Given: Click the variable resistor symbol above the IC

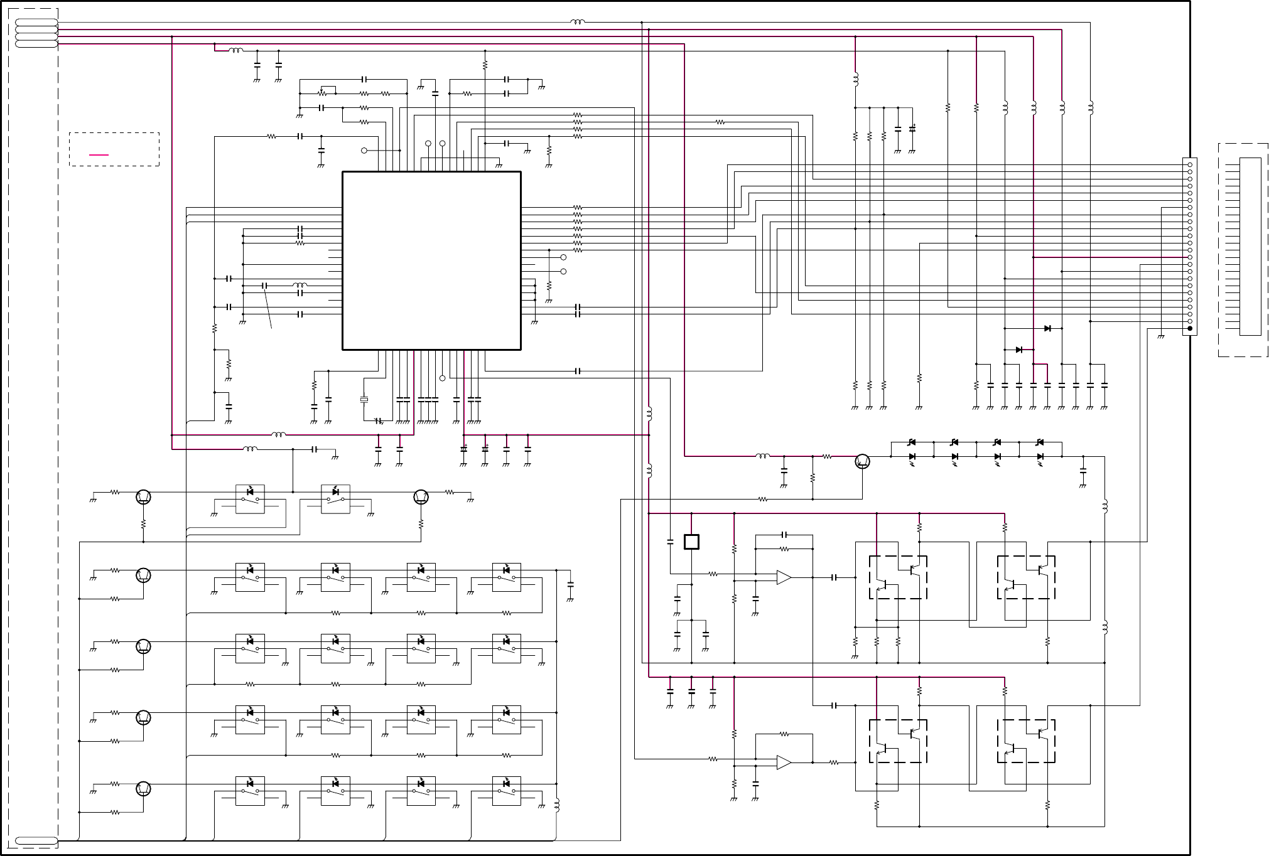Looking at the screenshot, I should click(321, 93).
